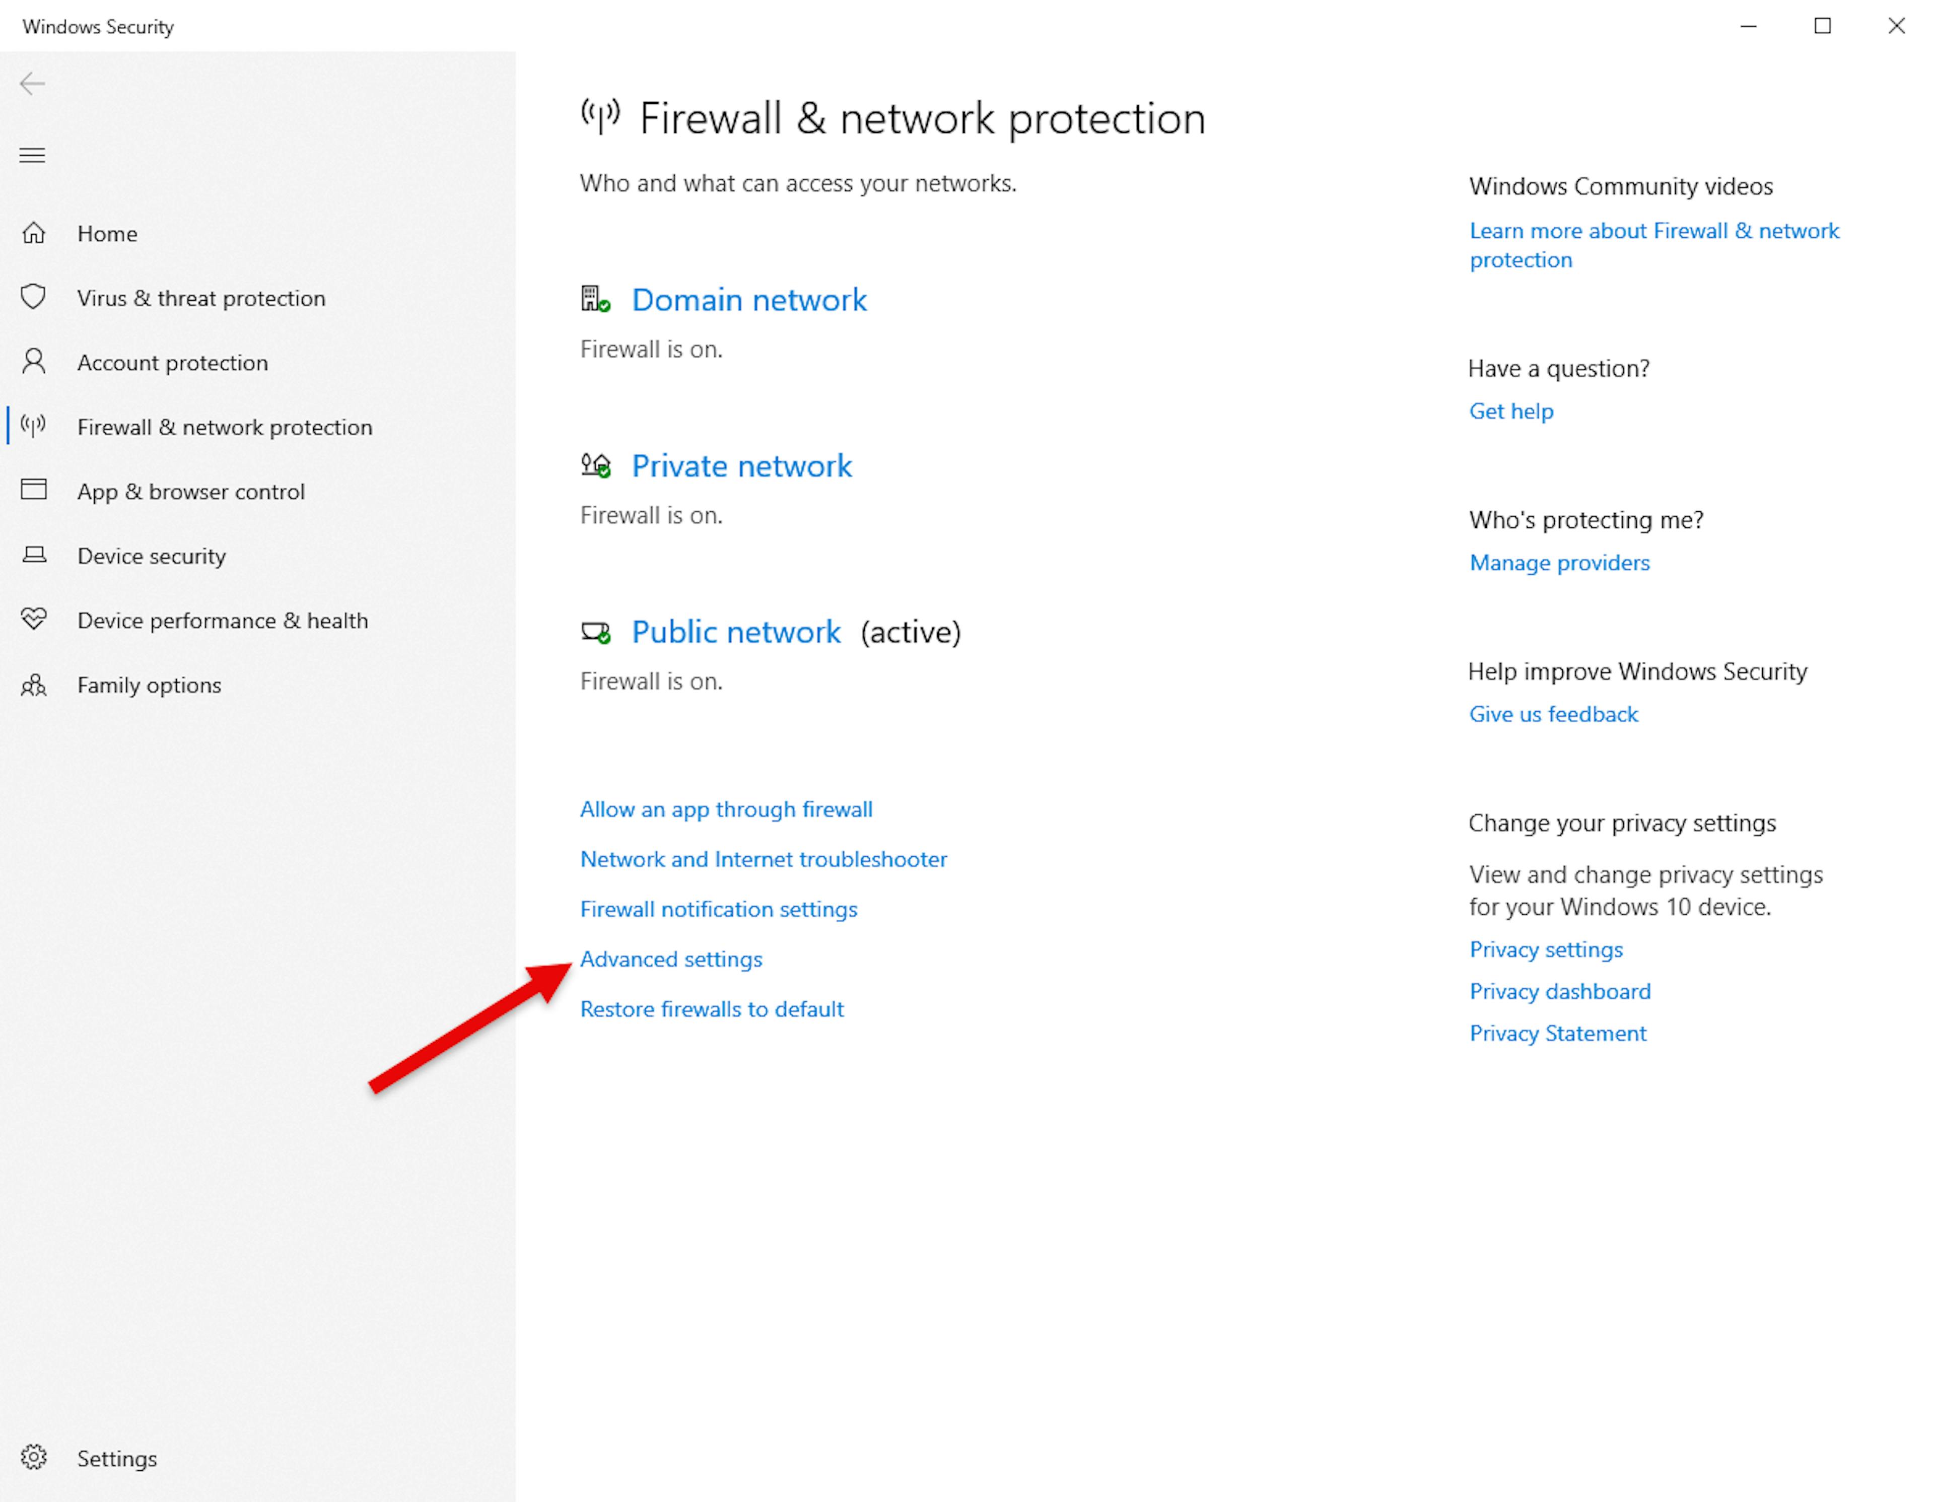Image resolution: width=1934 pixels, height=1502 pixels.
Task: Click the Account protection person icon
Action: [x=34, y=361]
